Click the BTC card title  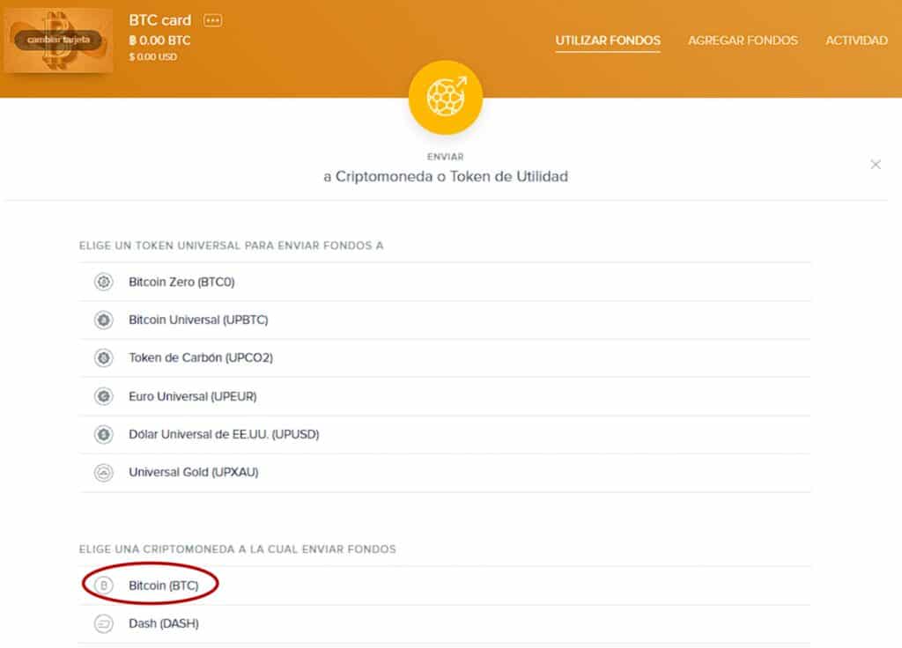click(x=160, y=21)
